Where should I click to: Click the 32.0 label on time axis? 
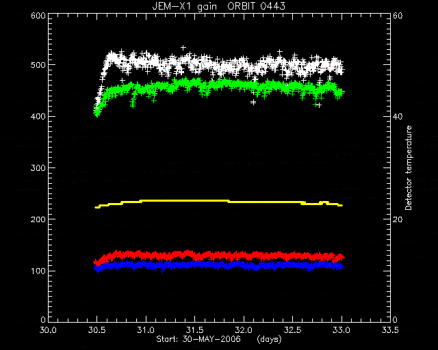244,330
